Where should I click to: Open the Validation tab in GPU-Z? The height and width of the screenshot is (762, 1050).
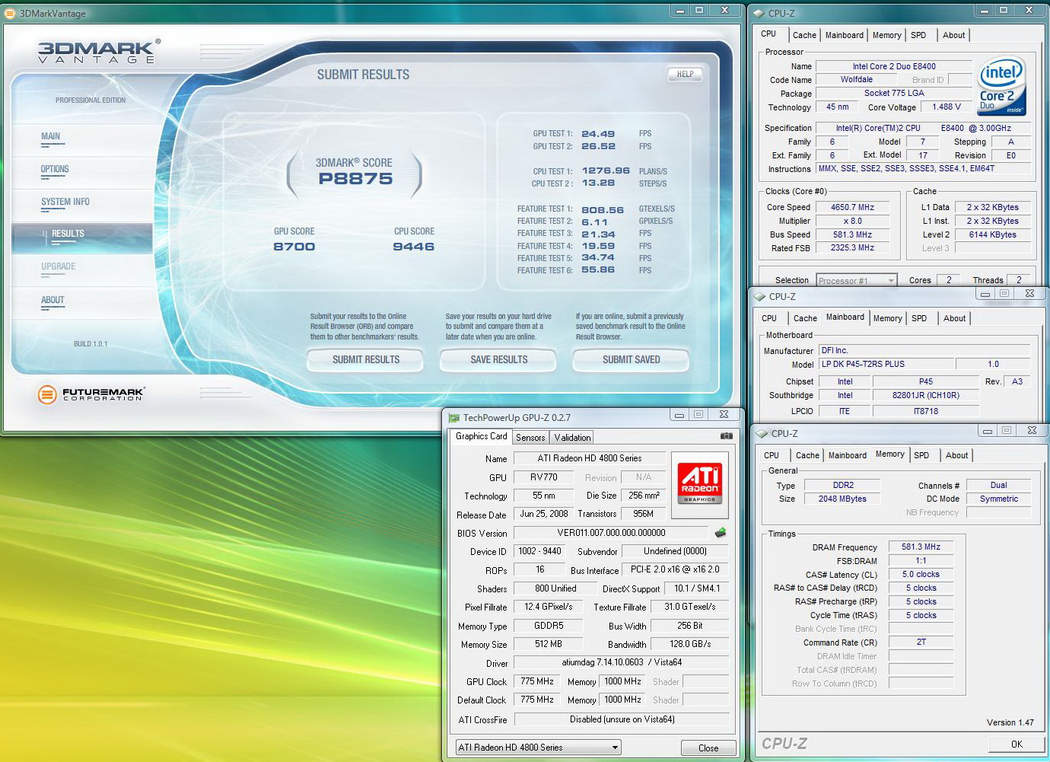coord(572,438)
